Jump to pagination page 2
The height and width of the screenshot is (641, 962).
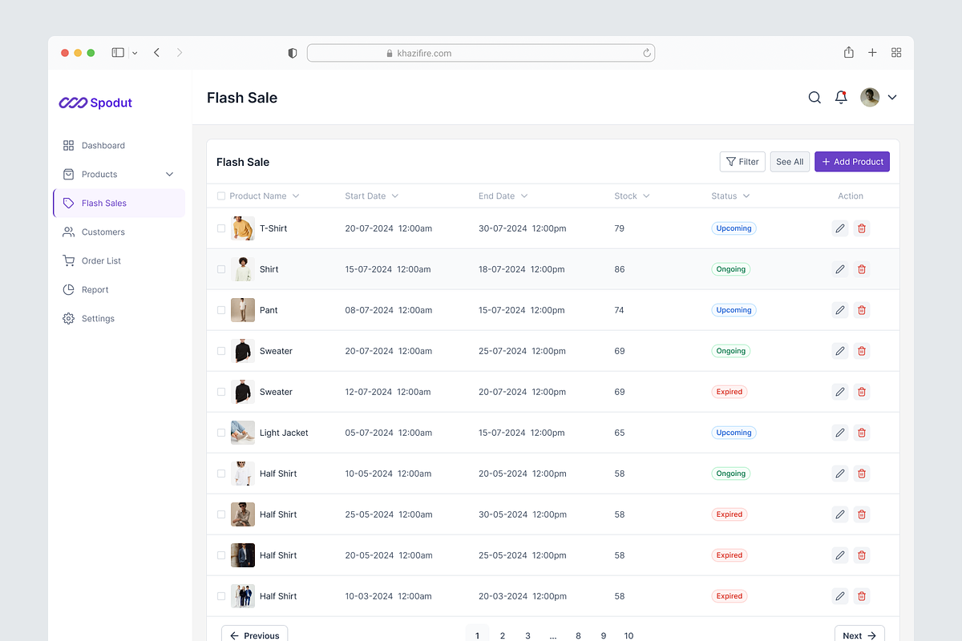click(x=503, y=635)
